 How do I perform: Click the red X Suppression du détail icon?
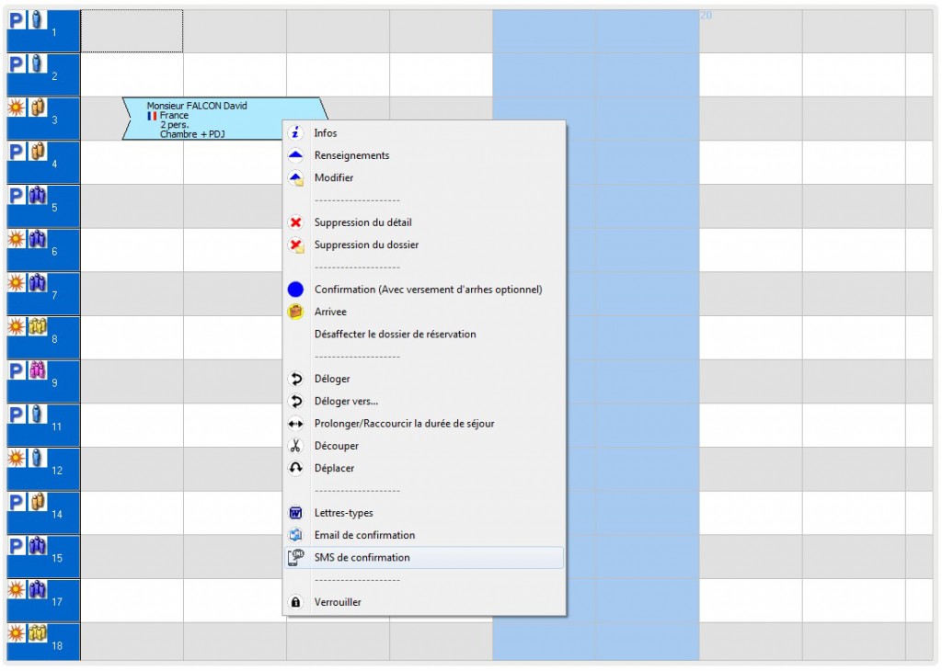click(x=296, y=222)
